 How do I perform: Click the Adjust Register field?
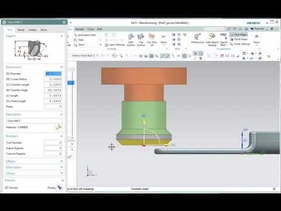(x=53, y=148)
